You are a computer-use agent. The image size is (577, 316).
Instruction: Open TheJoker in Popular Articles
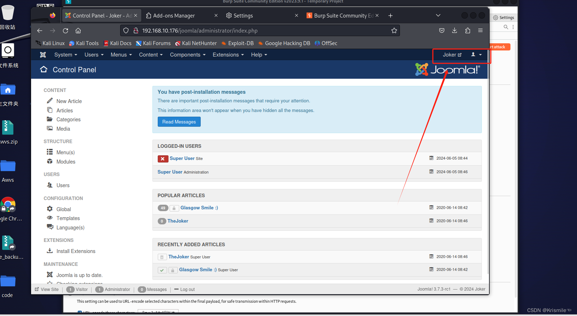click(x=178, y=221)
